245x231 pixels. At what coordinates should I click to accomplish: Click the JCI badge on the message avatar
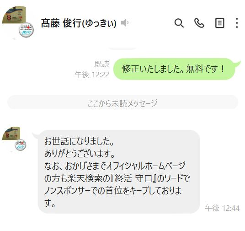[x=21, y=145]
